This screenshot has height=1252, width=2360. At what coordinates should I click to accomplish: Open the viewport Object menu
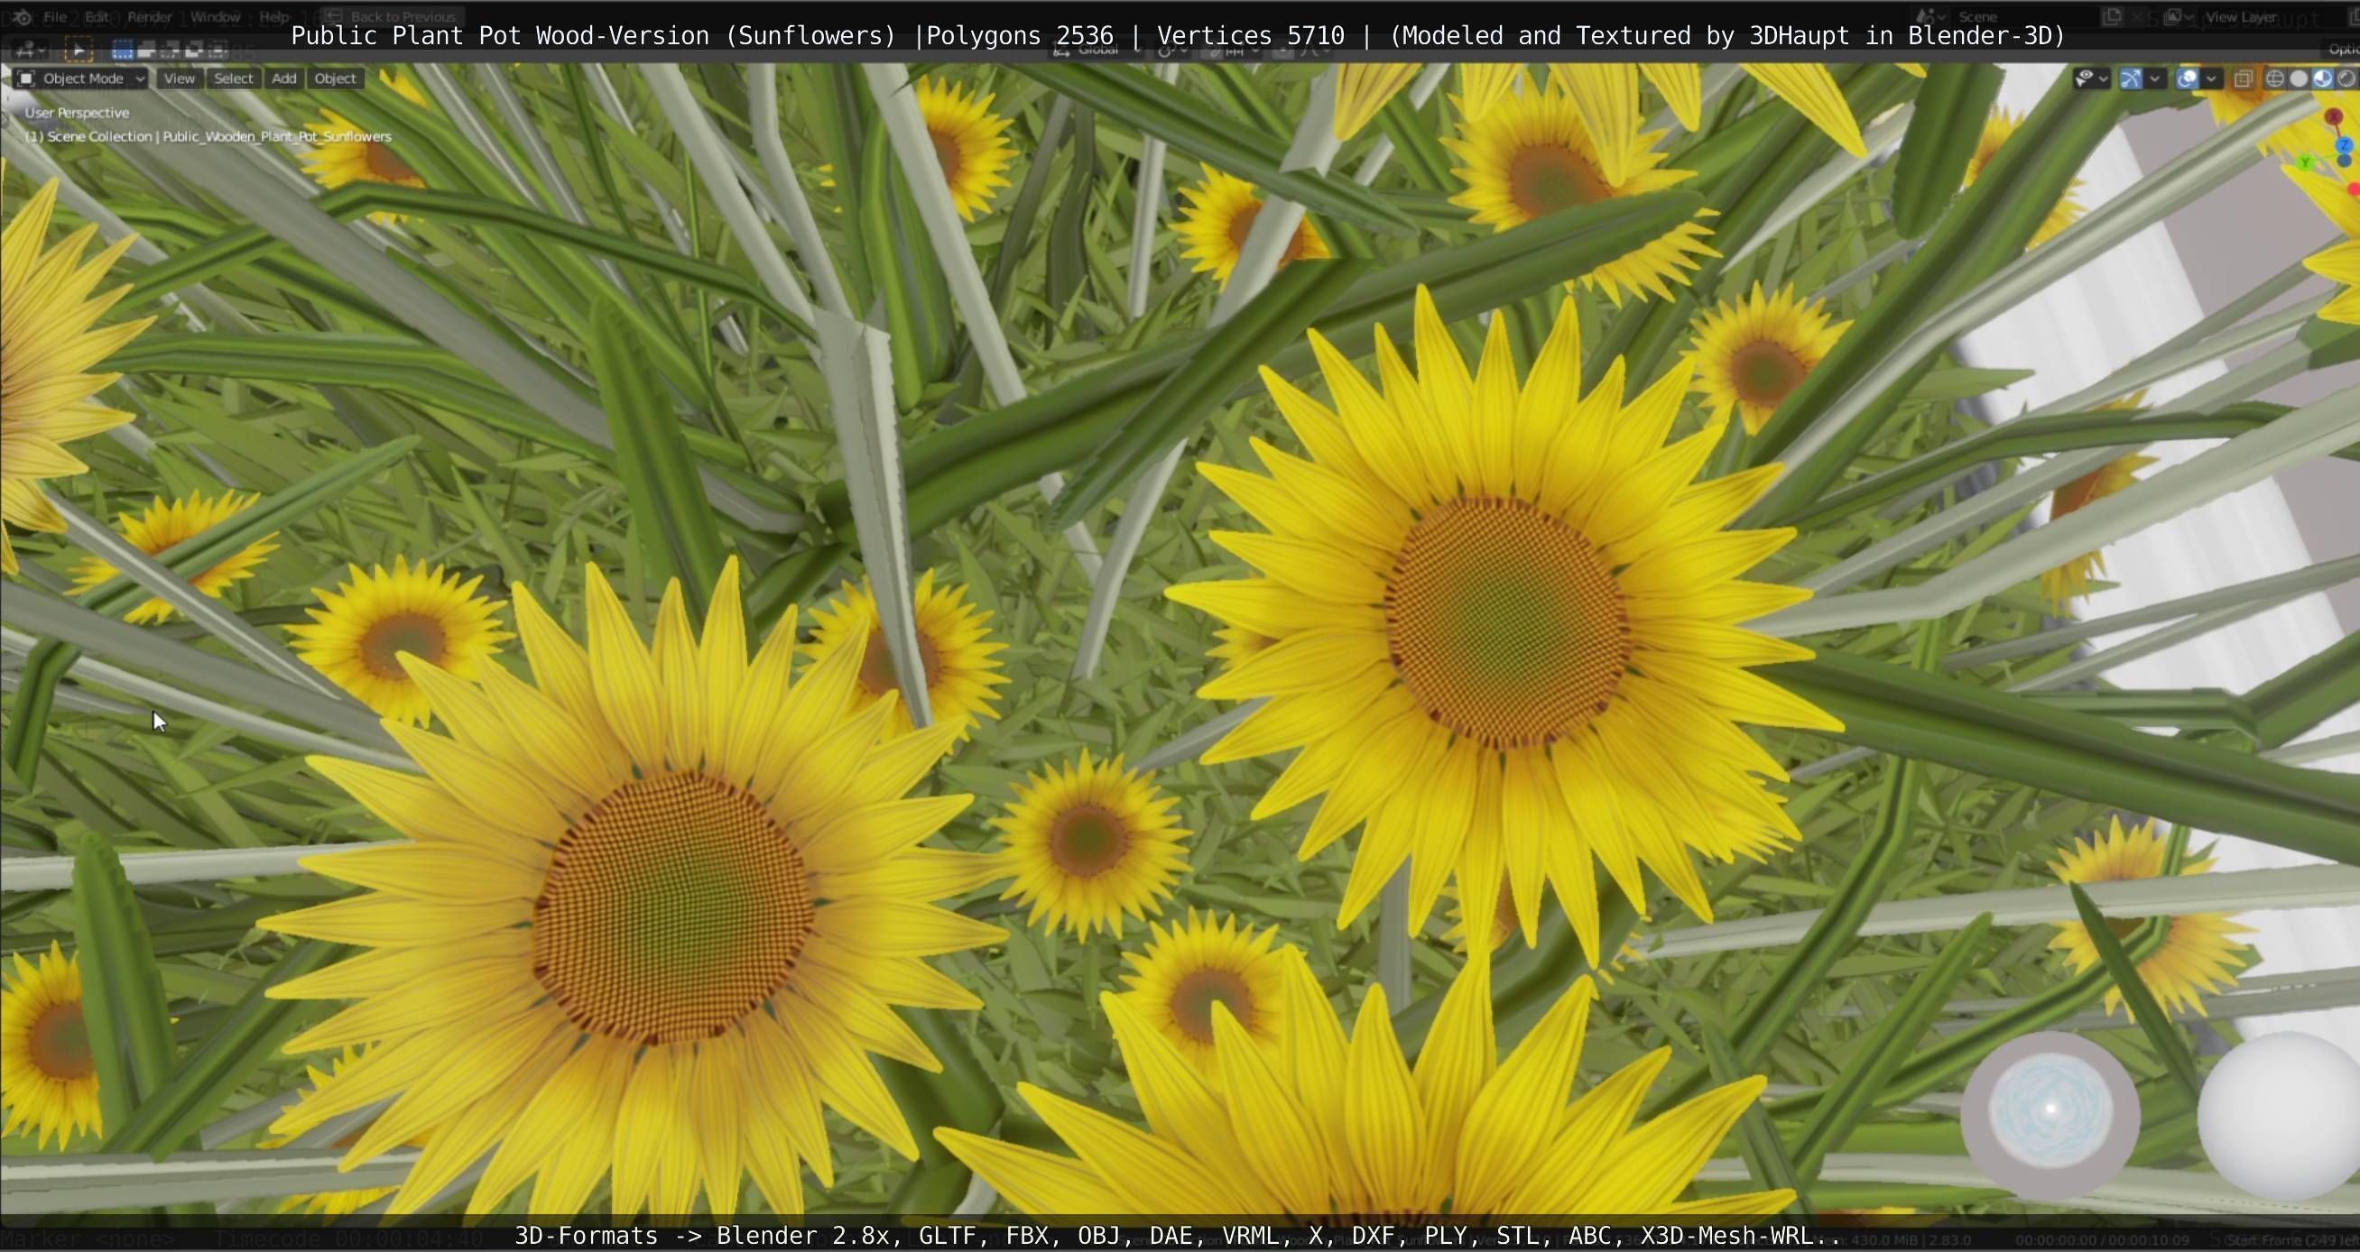[x=336, y=78]
